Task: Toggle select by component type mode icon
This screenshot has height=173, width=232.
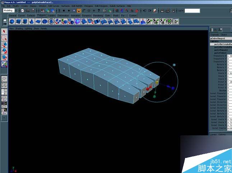Action: [53, 10]
